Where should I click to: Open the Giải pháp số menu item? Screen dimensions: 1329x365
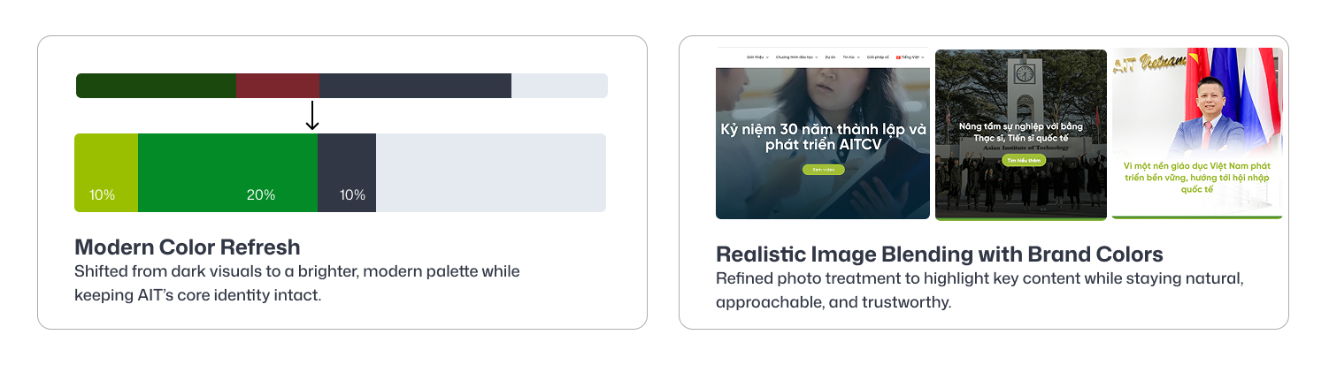click(878, 57)
